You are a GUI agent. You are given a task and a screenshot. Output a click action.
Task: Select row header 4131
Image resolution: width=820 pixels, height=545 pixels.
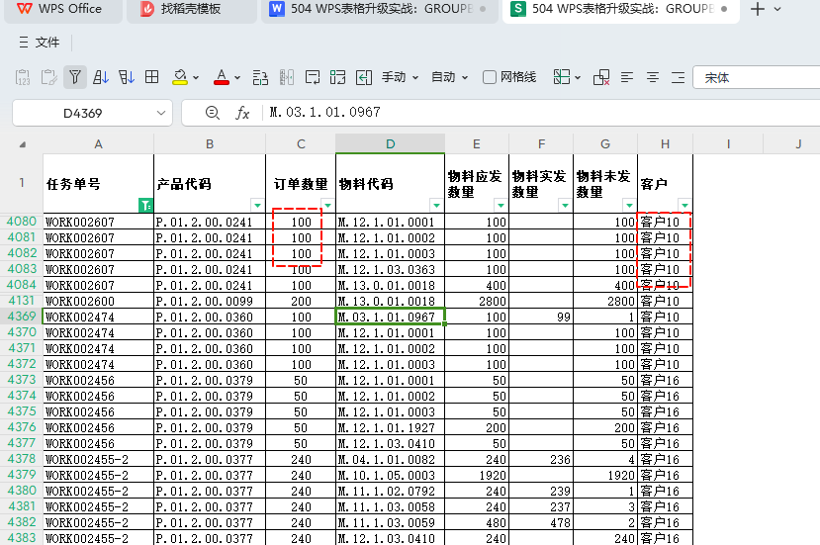click(x=22, y=301)
